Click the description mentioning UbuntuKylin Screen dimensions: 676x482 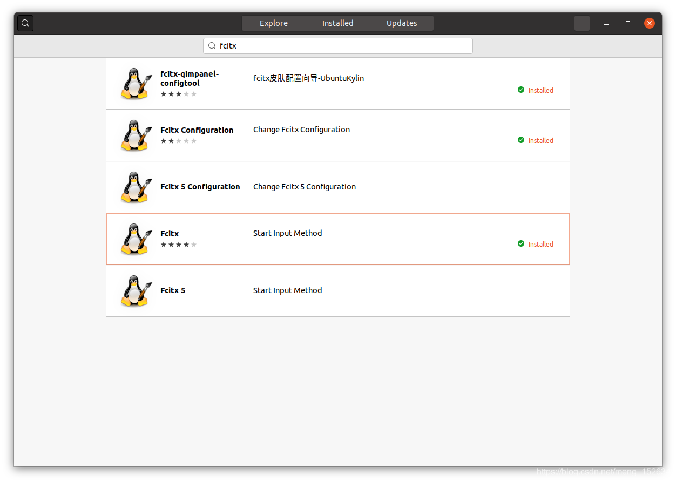(x=309, y=78)
